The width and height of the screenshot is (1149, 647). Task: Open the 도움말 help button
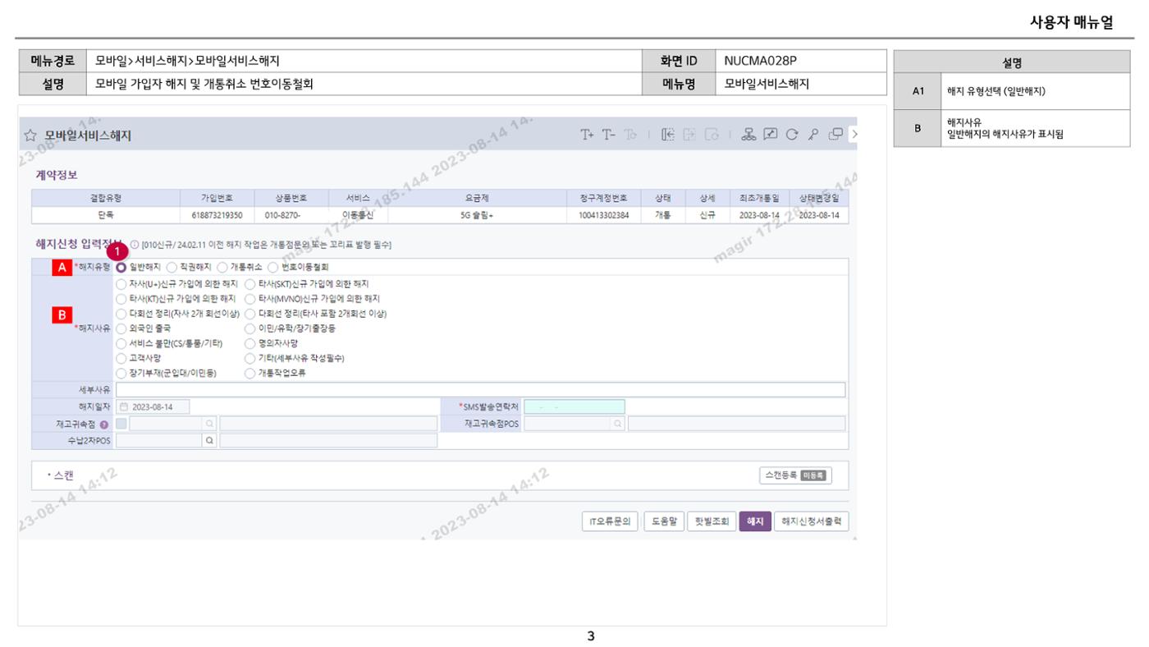click(x=663, y=521)
